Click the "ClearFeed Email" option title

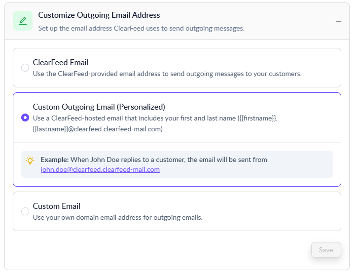tap(61, 62)
